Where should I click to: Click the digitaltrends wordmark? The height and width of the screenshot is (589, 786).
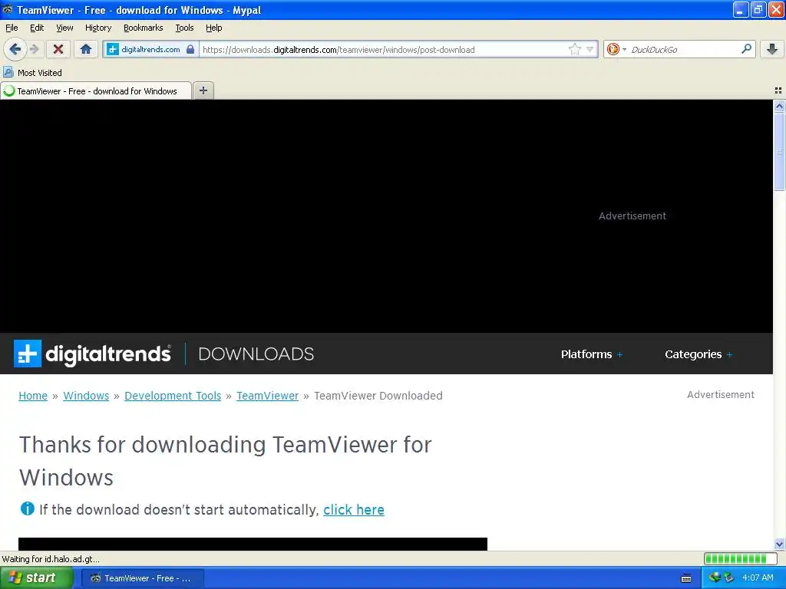(x=108, y=354)
